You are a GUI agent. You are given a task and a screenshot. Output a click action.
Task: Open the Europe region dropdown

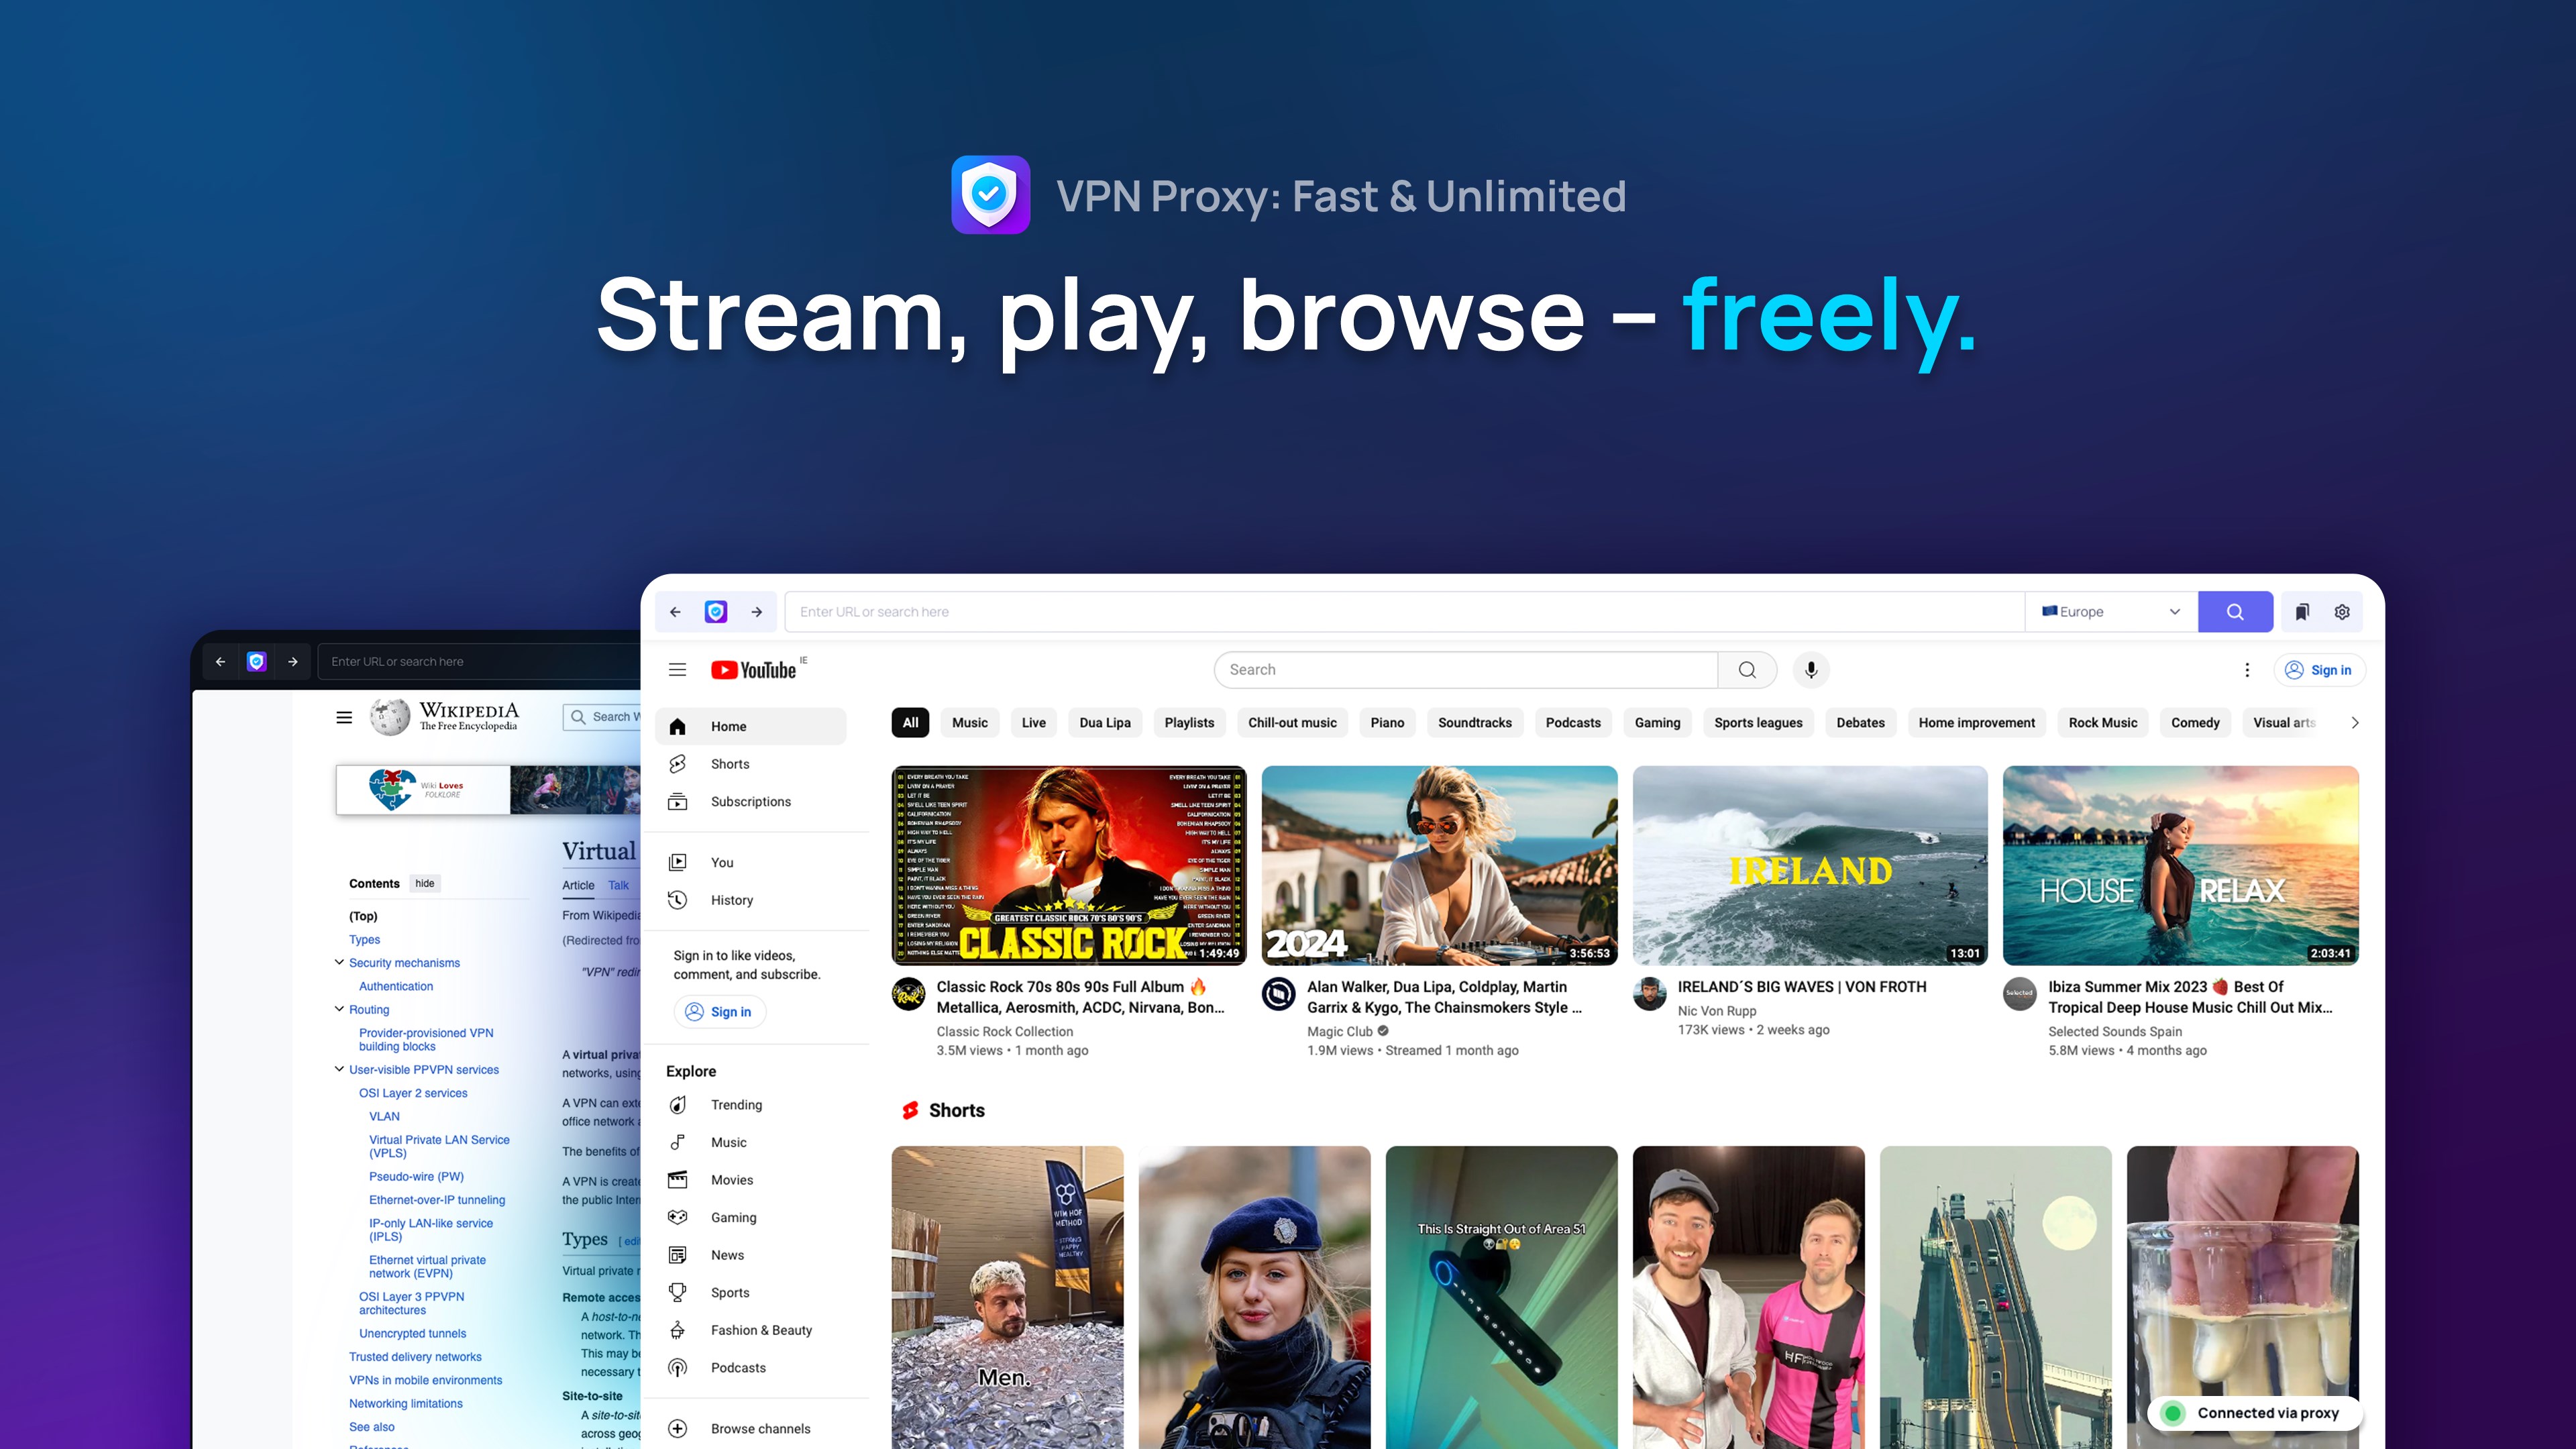tap(2110, 611)
